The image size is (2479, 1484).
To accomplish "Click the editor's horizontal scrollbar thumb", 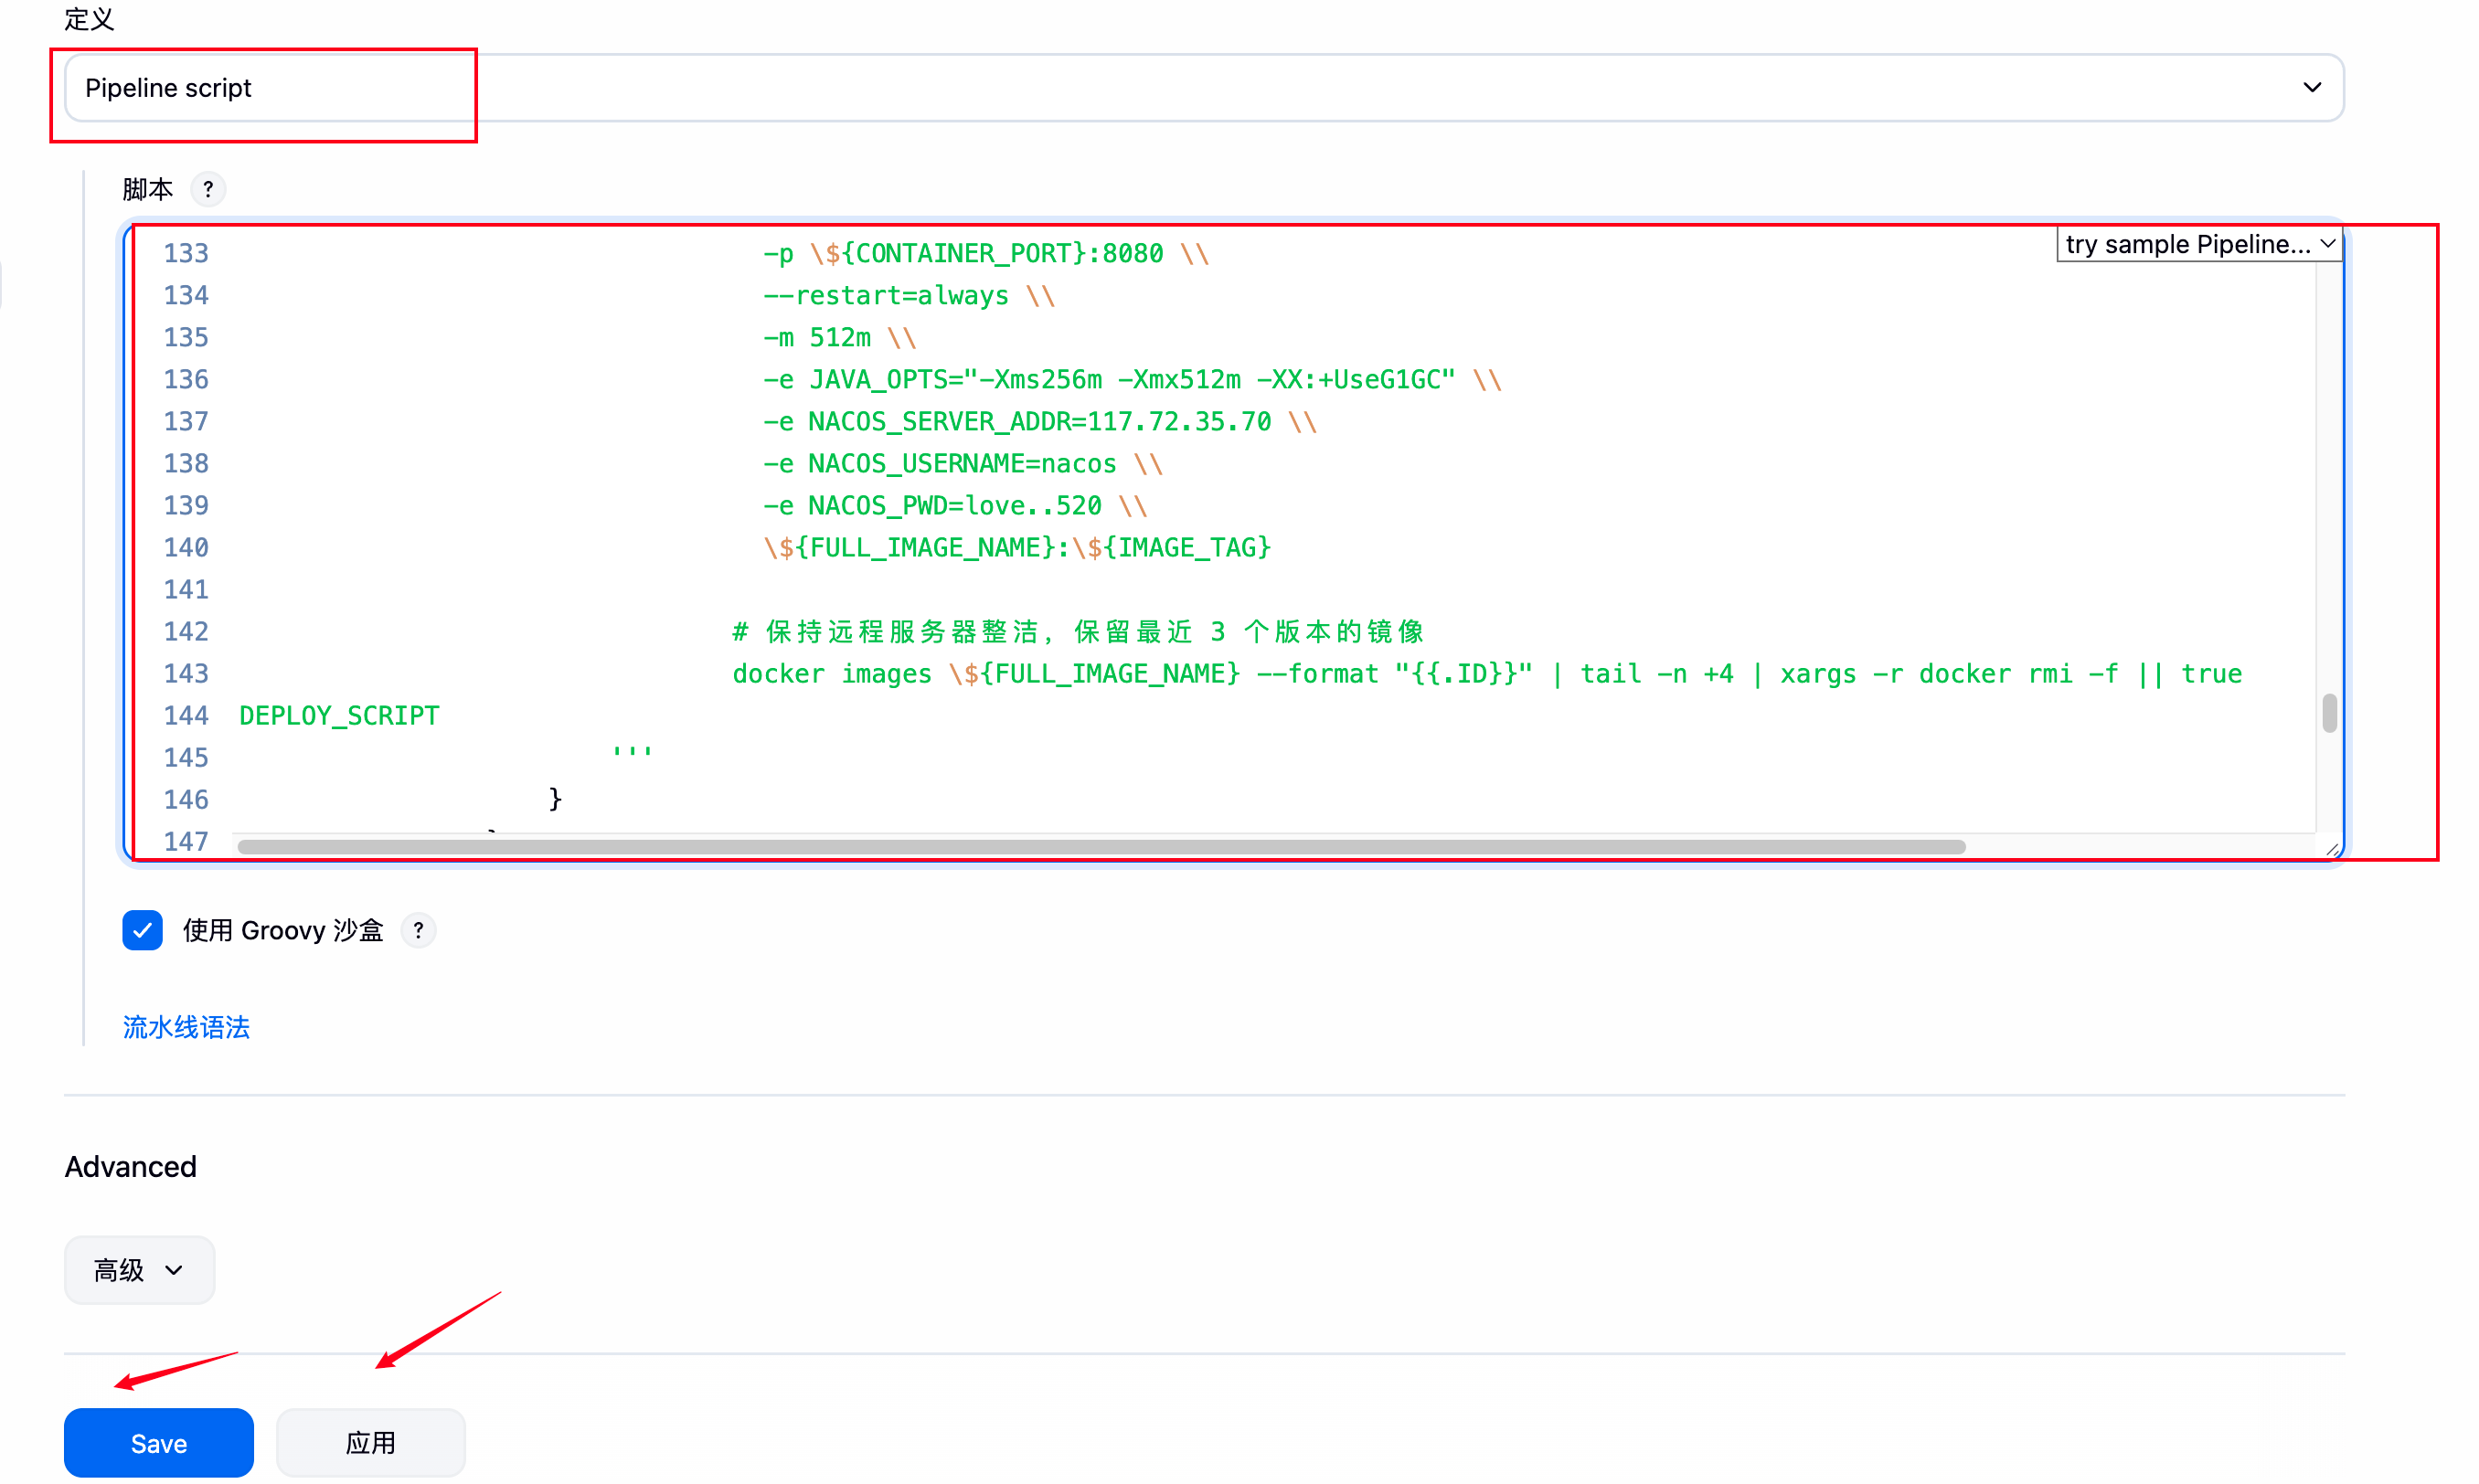I will [1100, 847].
